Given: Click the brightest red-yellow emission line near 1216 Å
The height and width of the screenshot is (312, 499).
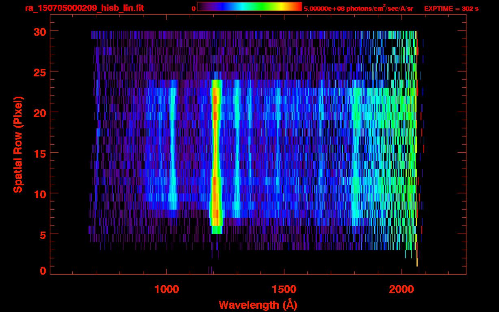Looking at the screenshot, I should (216, 154).
